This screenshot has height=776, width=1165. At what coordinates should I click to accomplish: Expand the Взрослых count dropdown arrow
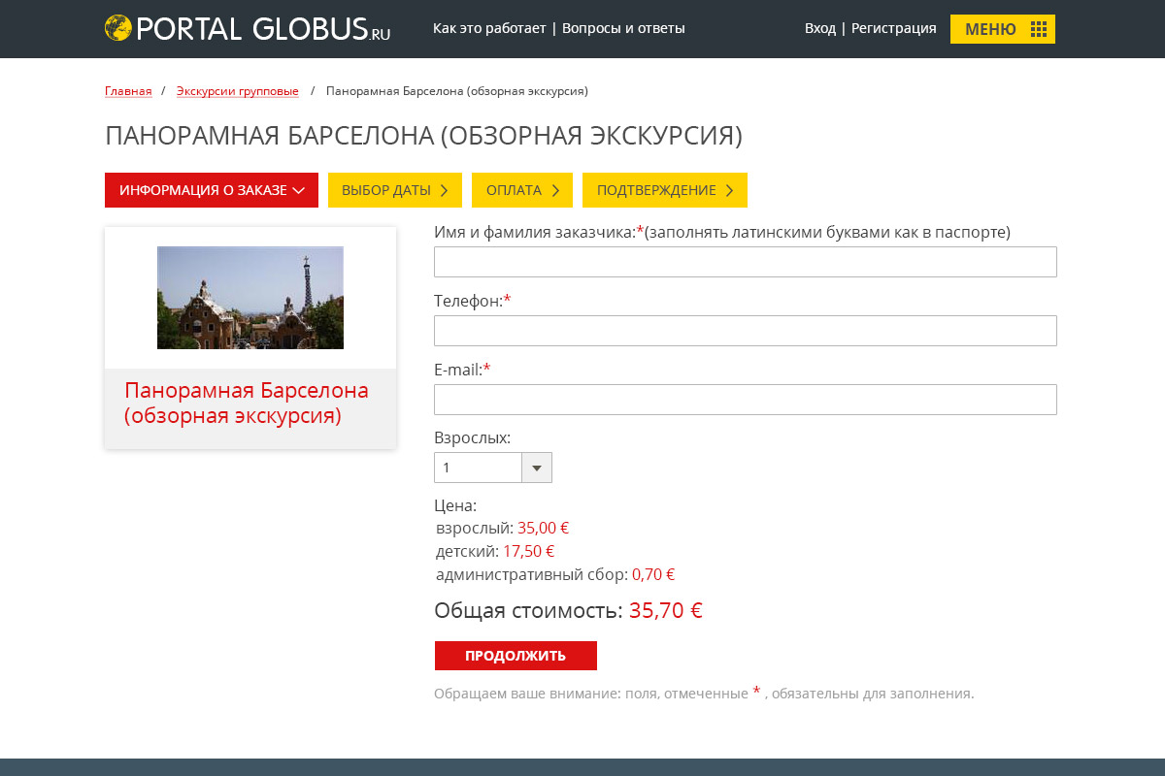[537, 468]
